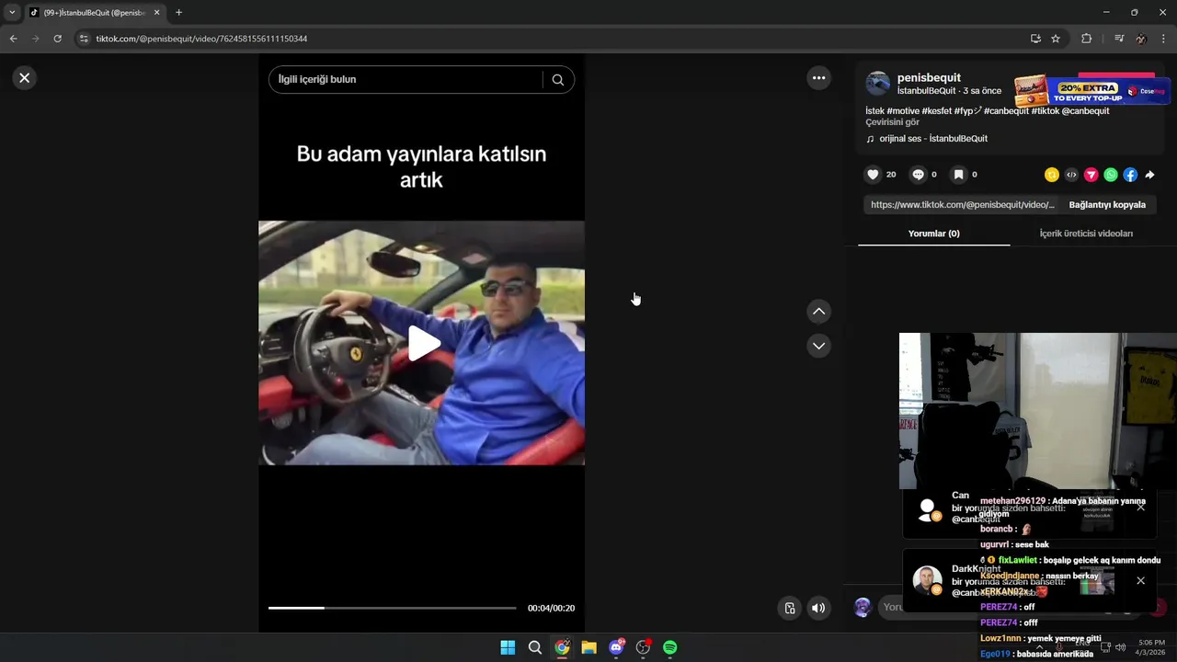Open File Explorer from taskbar
This screenshot has width=1177, height=662.
pos(588,647)
